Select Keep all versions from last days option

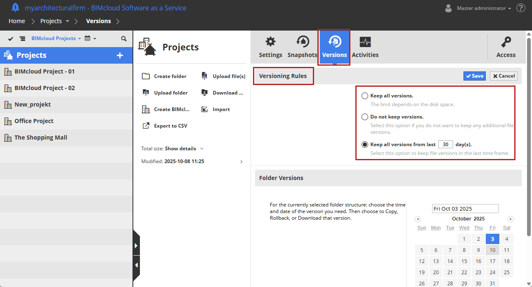pyautogui.click(x=365, y=145)
